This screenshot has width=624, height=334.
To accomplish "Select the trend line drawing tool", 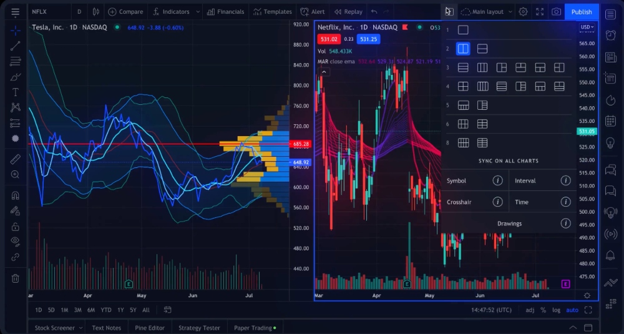I will (x=16, y=46).
